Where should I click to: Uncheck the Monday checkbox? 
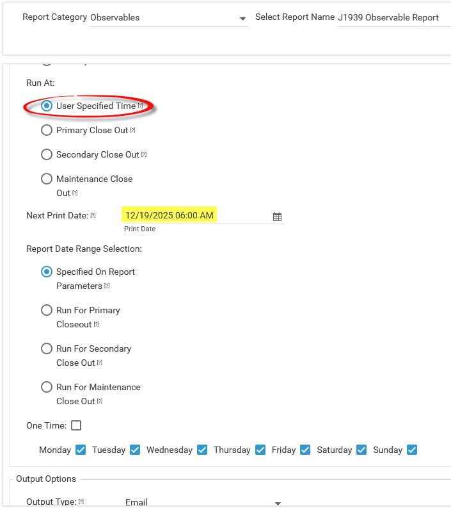[81, 450]
